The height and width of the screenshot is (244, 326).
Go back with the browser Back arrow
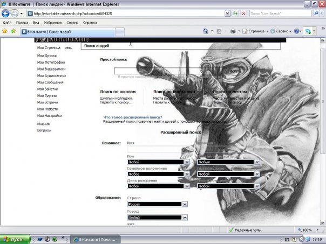[x=5, y=13]
